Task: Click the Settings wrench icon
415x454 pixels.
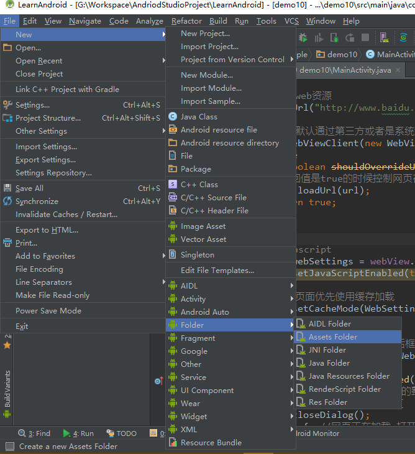Action: (7, 105)
